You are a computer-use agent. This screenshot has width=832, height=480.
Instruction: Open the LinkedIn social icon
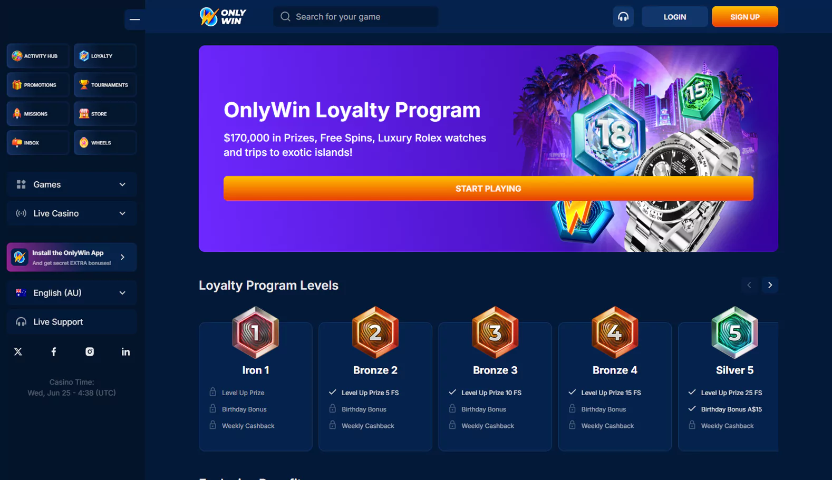(x=125, y=351)
